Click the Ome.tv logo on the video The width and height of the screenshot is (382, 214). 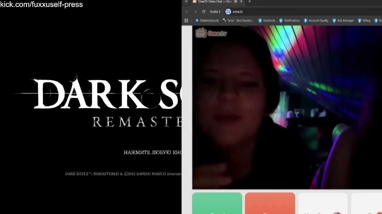tap(211, 33)
